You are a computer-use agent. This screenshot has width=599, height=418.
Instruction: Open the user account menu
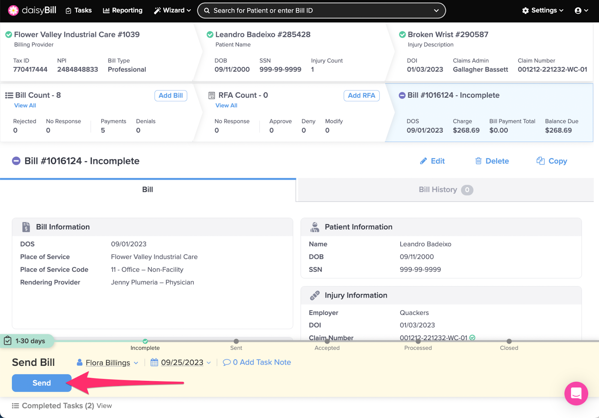581,10
